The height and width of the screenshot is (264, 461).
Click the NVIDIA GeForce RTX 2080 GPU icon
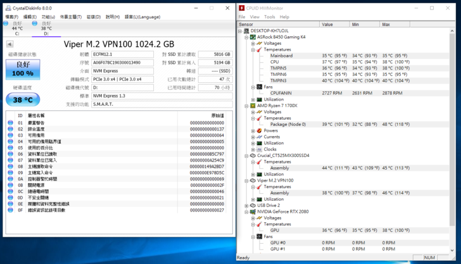coord(253,211)
